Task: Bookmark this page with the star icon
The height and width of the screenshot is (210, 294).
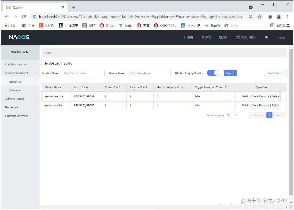Action: click(x=259, y=17)
